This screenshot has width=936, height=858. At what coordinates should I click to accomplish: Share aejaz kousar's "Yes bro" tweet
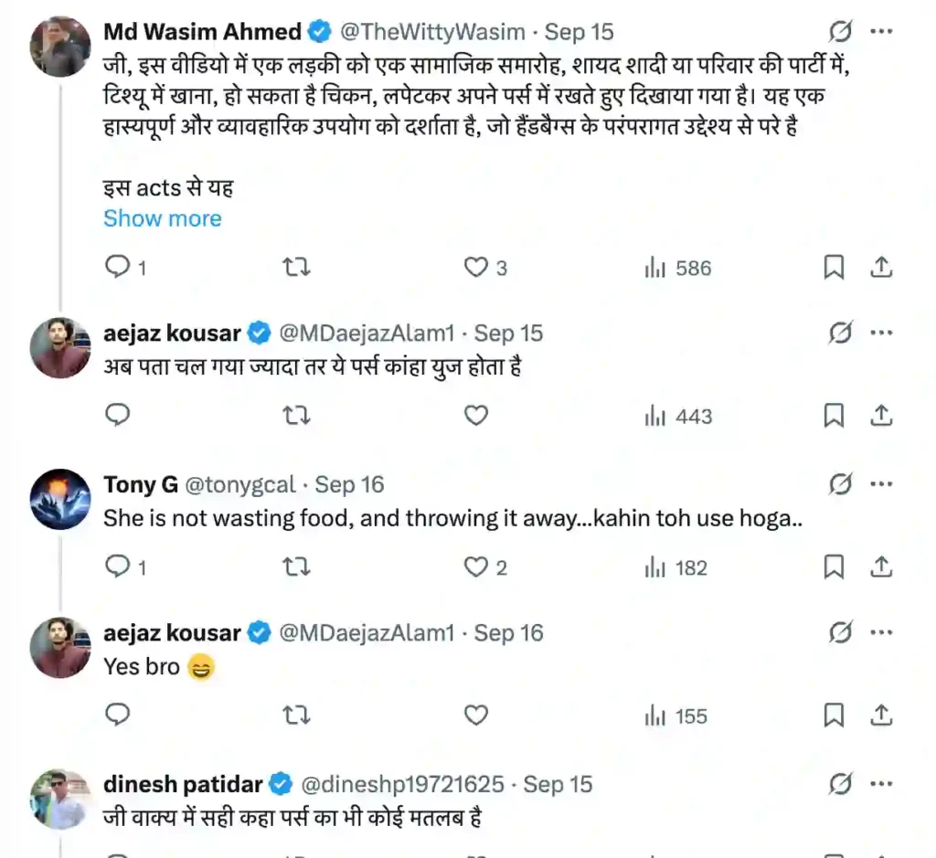point(880,715)
